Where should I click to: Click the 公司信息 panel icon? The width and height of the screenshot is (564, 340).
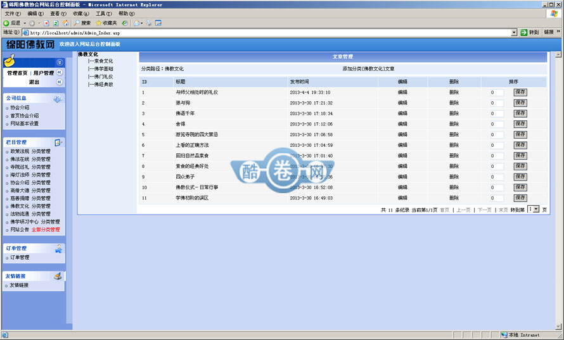(x=58, y=99)
